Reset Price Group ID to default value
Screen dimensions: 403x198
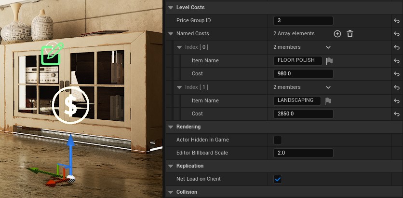click(x=396, y=21)
